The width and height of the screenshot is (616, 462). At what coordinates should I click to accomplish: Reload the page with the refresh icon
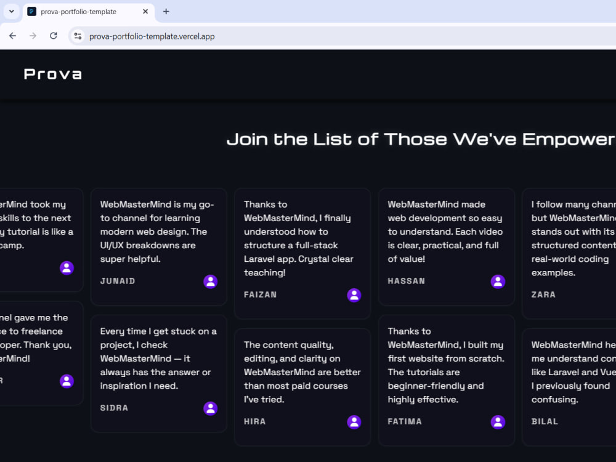[x=54, y=36]
